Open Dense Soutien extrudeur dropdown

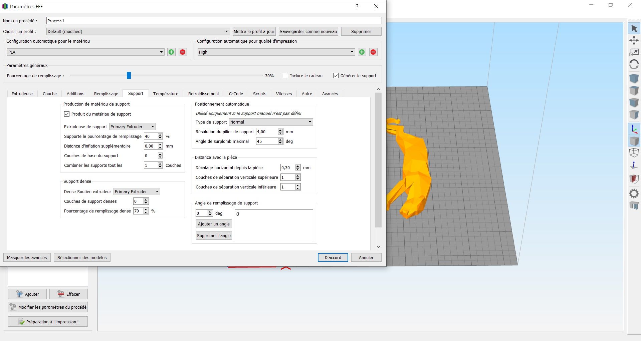coord(137,191)
